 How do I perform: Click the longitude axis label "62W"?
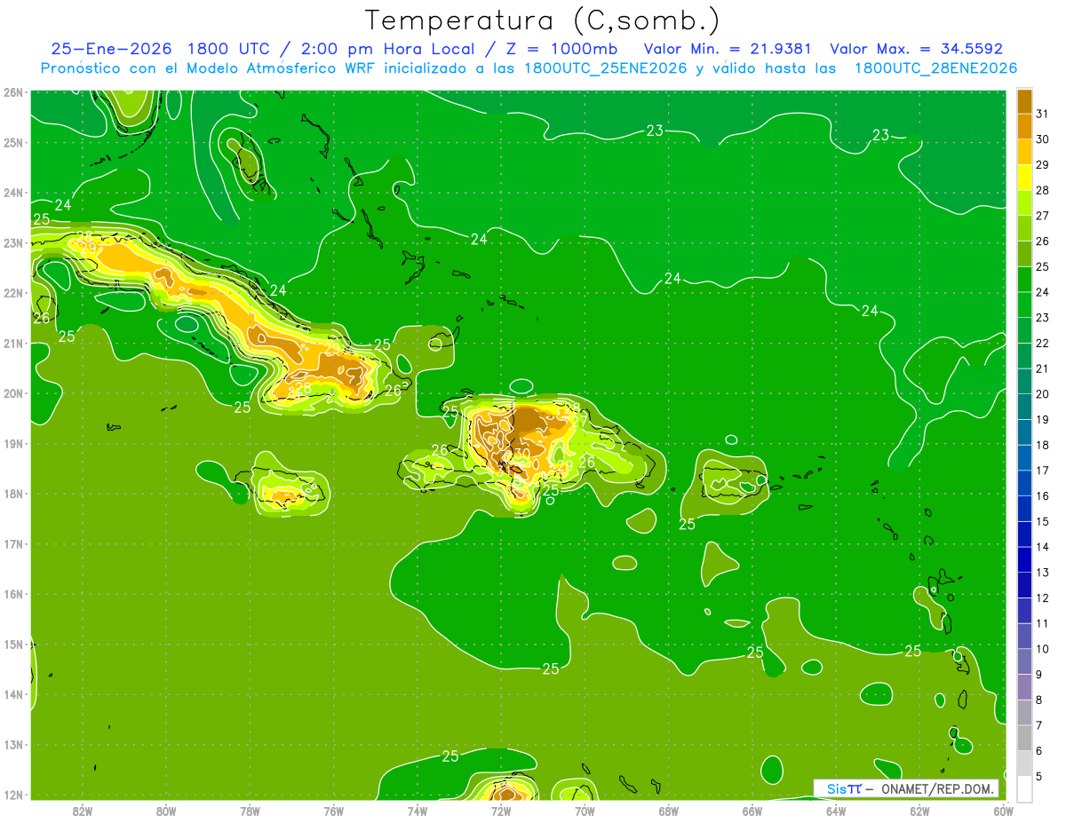919,811
